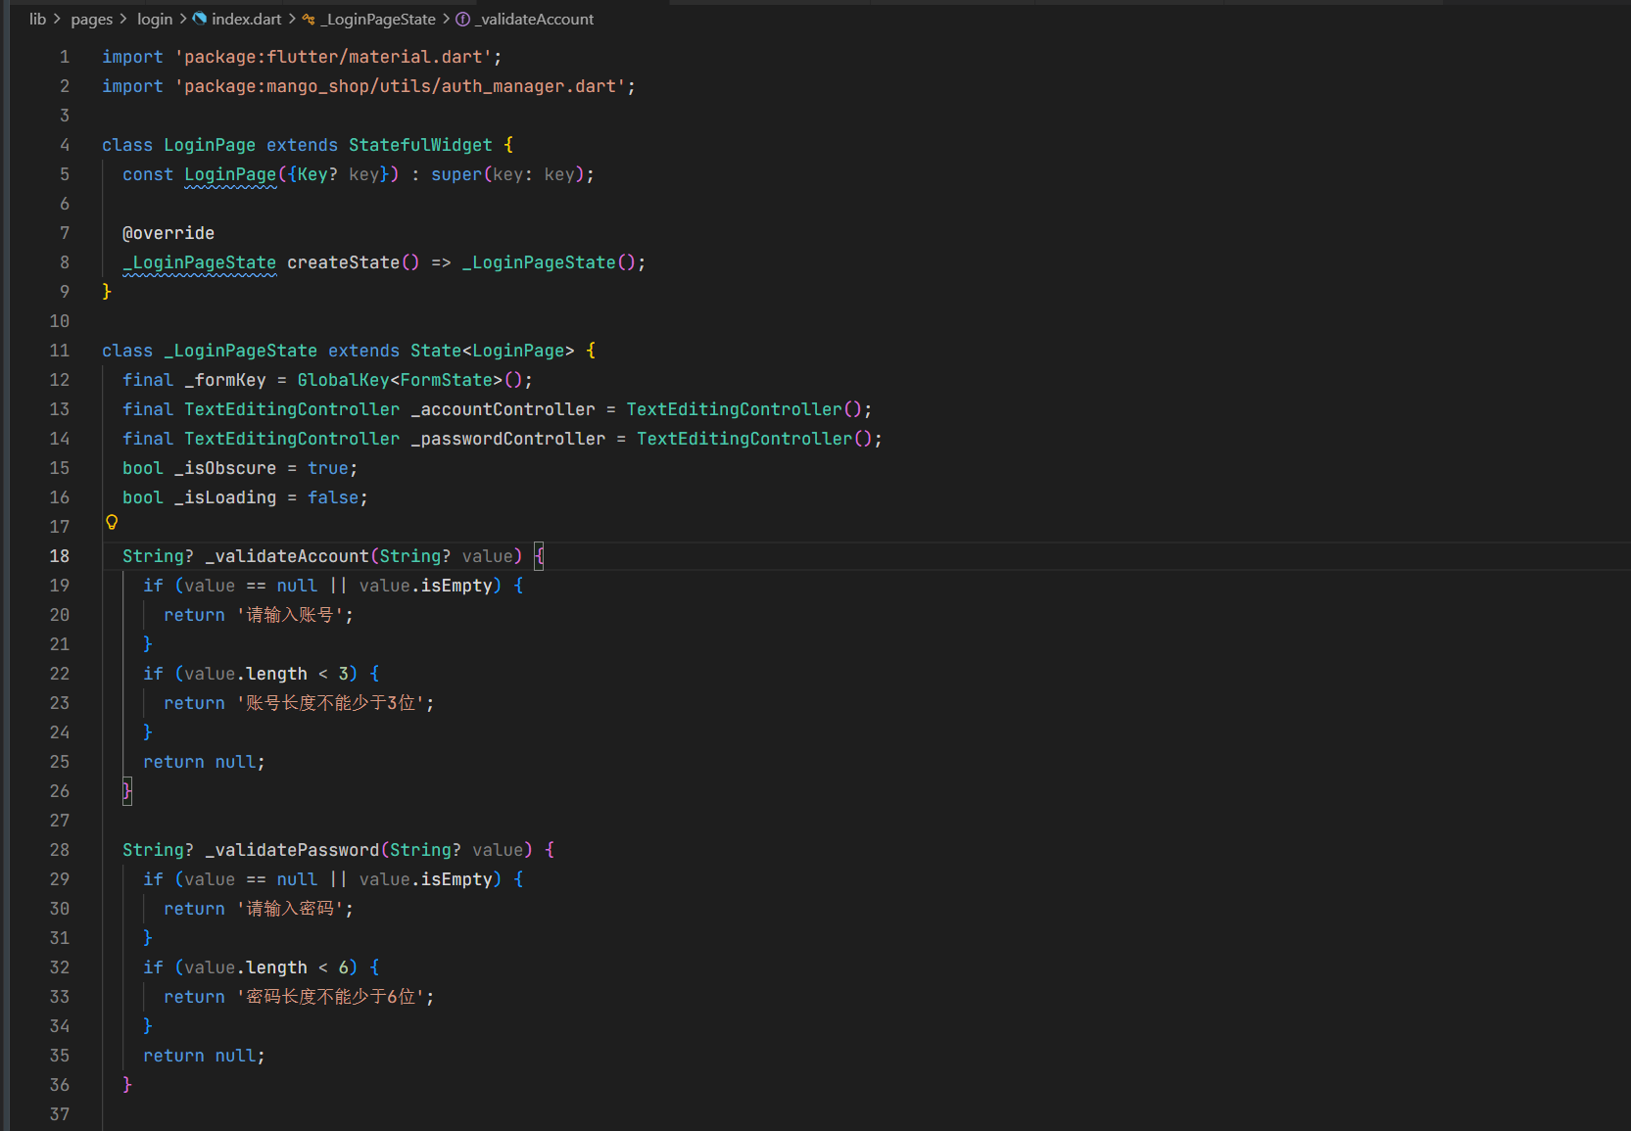Click the highlighted closing brace on line 26
Image resolution: width=1631 pixels, height=1131 pixels.
point(127,791)
